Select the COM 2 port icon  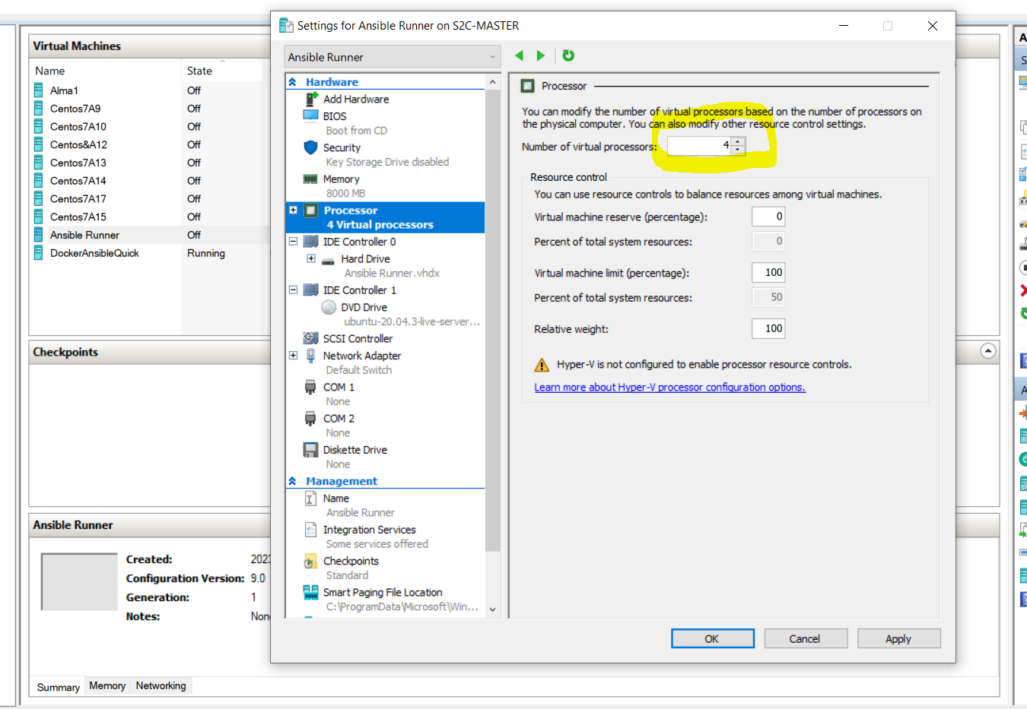[x=310, y=418]
